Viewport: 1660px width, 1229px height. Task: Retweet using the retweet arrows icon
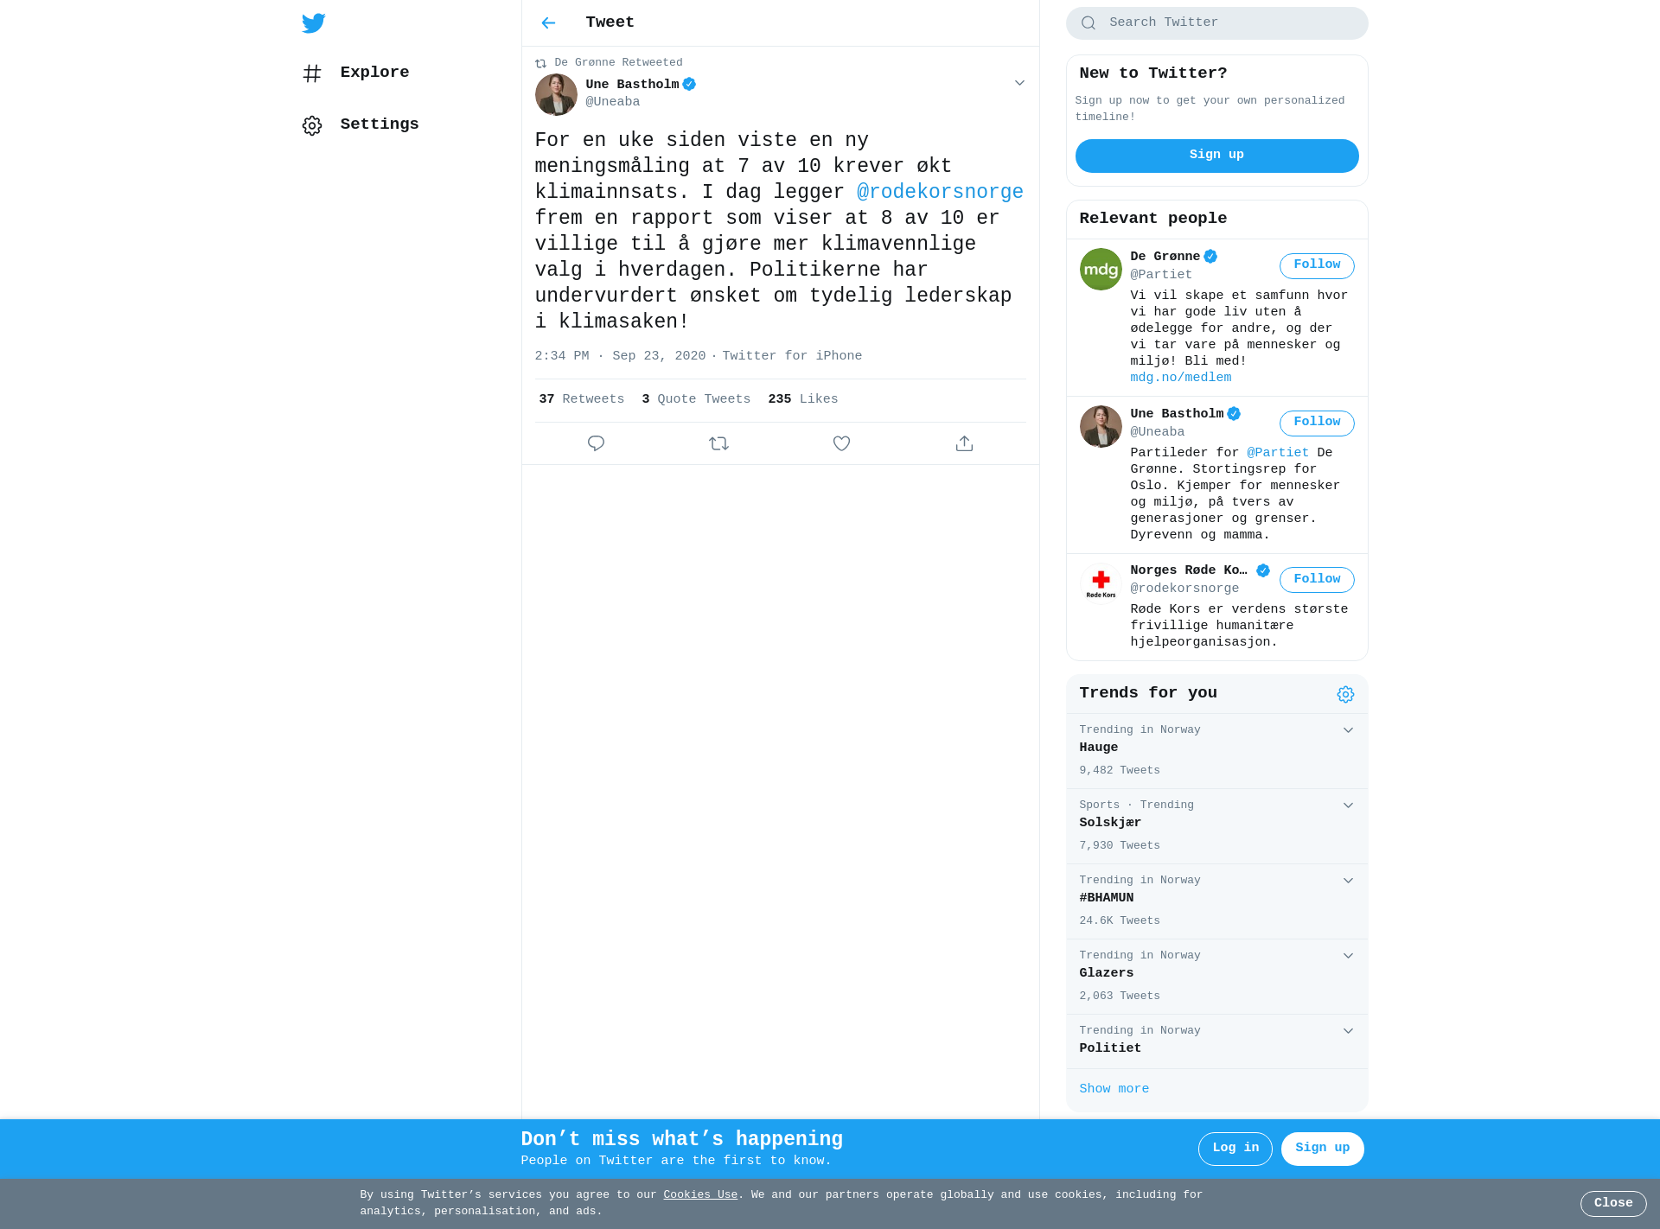pyautogui.click(x=718, y=443)
